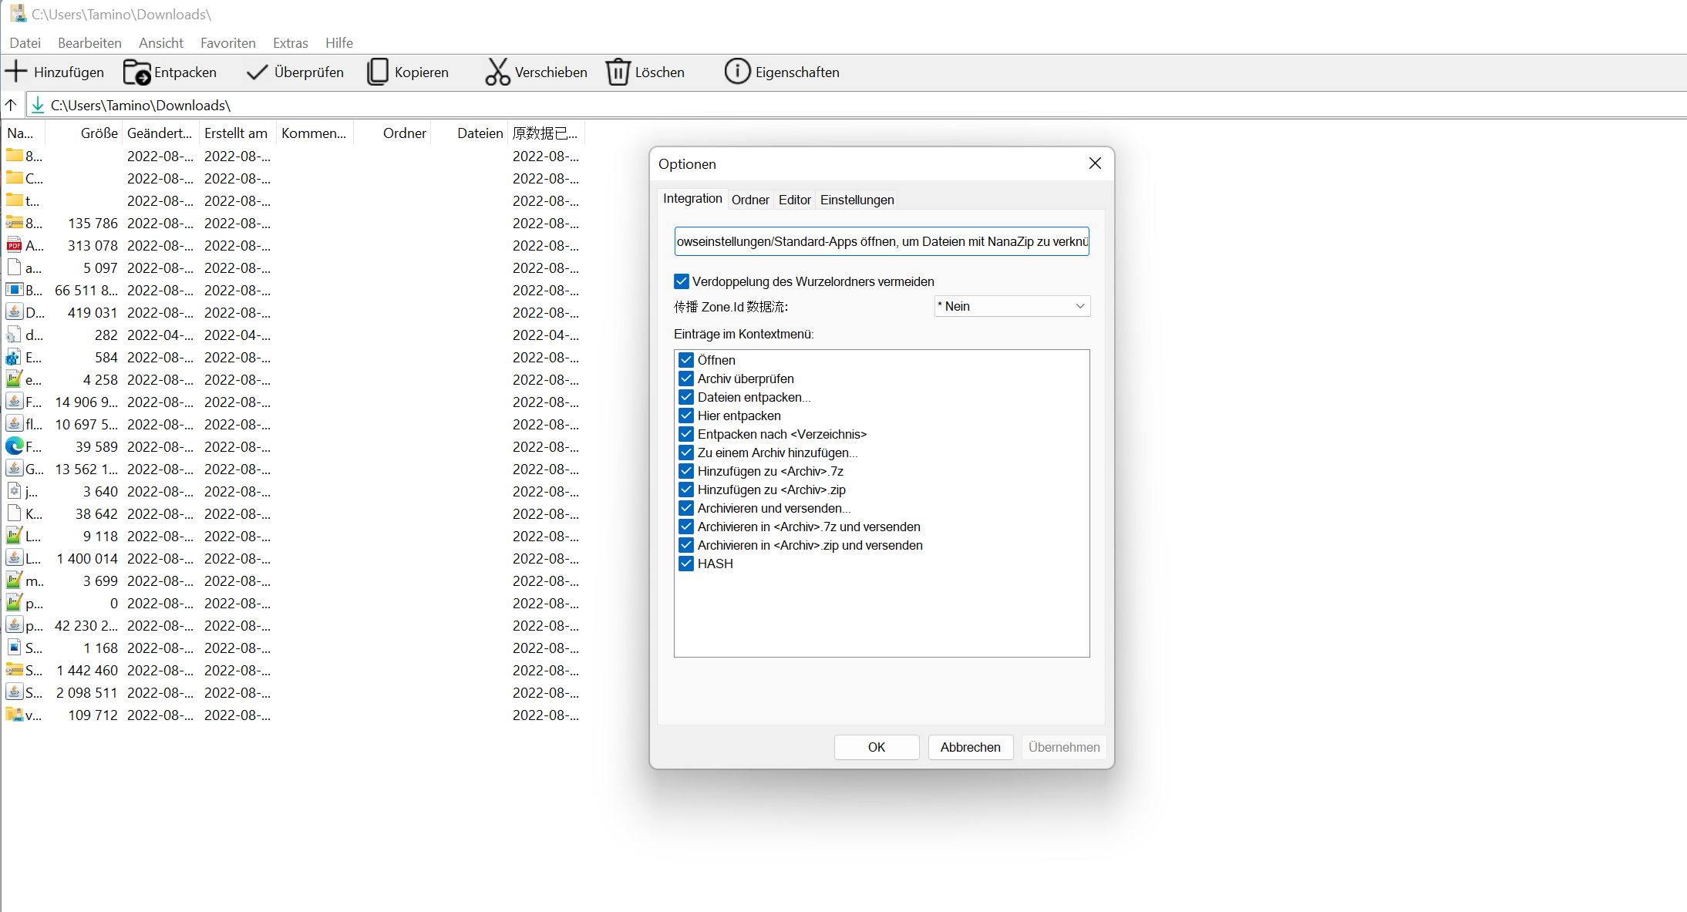Switch to the Ordner tab

pyautogui.click(x=749, y=200)
